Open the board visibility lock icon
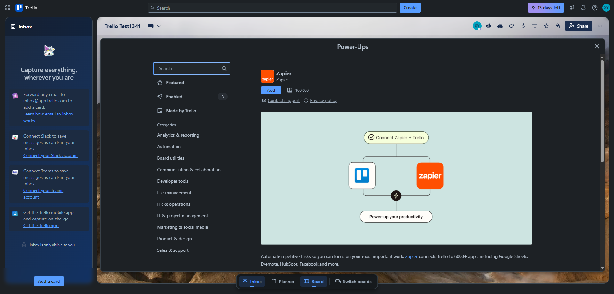Screen dimensions: 614x294 [x=558, y=26]
